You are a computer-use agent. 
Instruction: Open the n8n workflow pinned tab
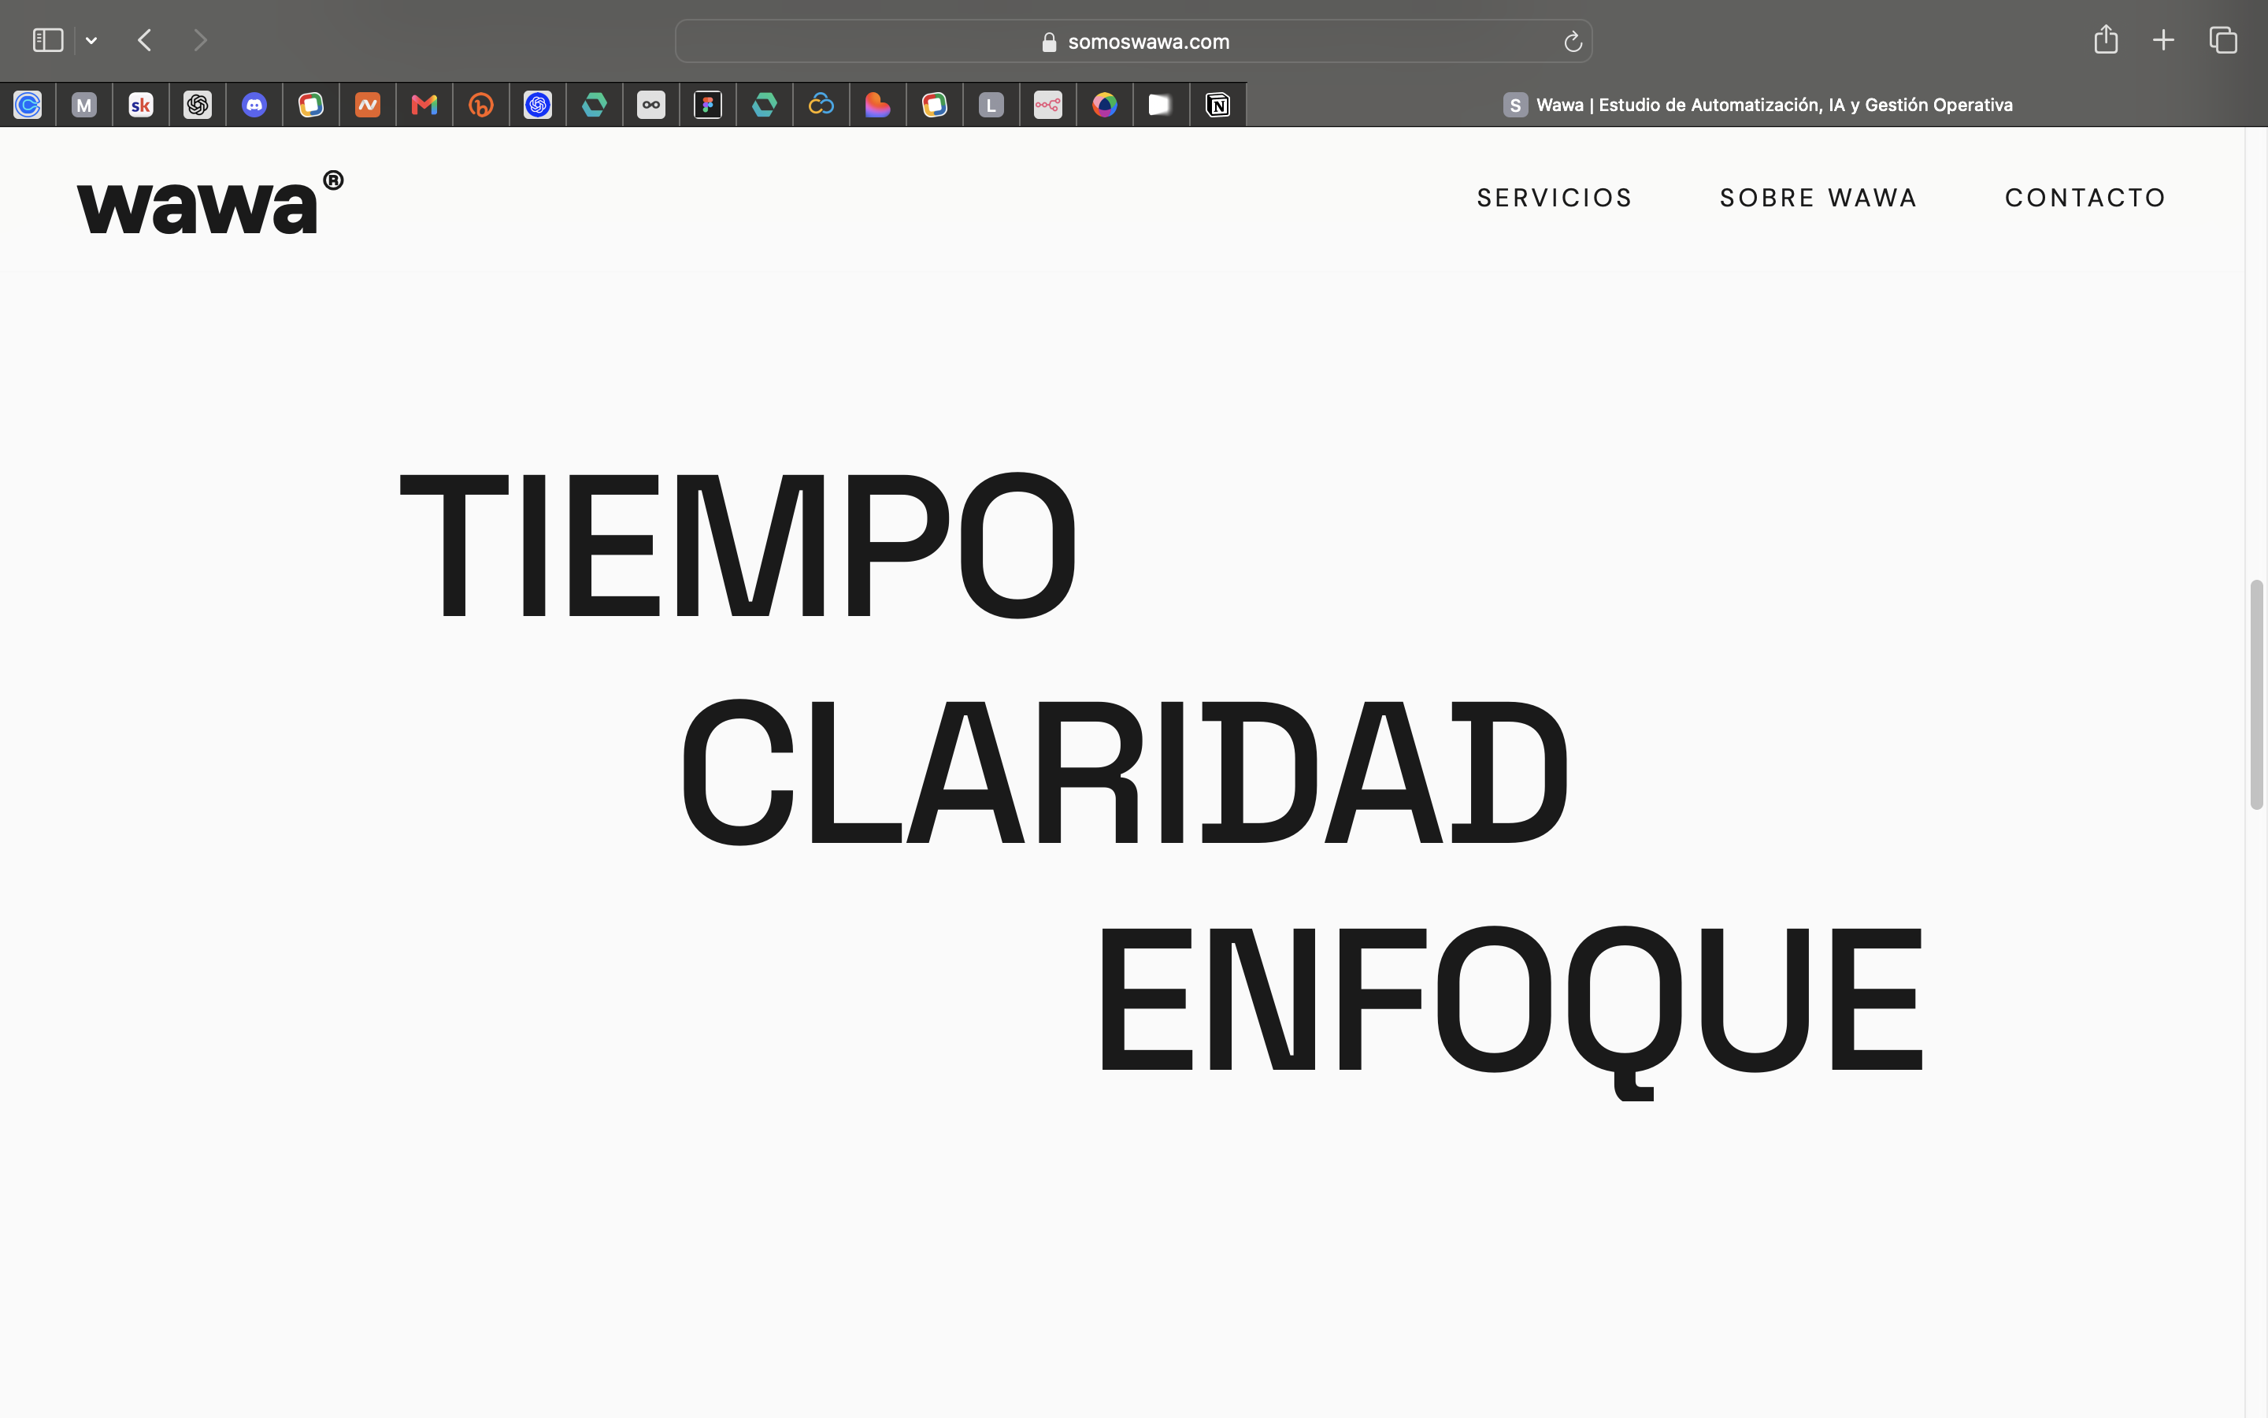(x=1048, y=105)
